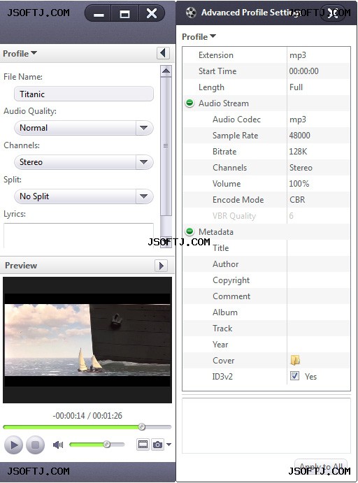
Task: Collapse the Audio Stream group
Action: (x=189, y=103)
